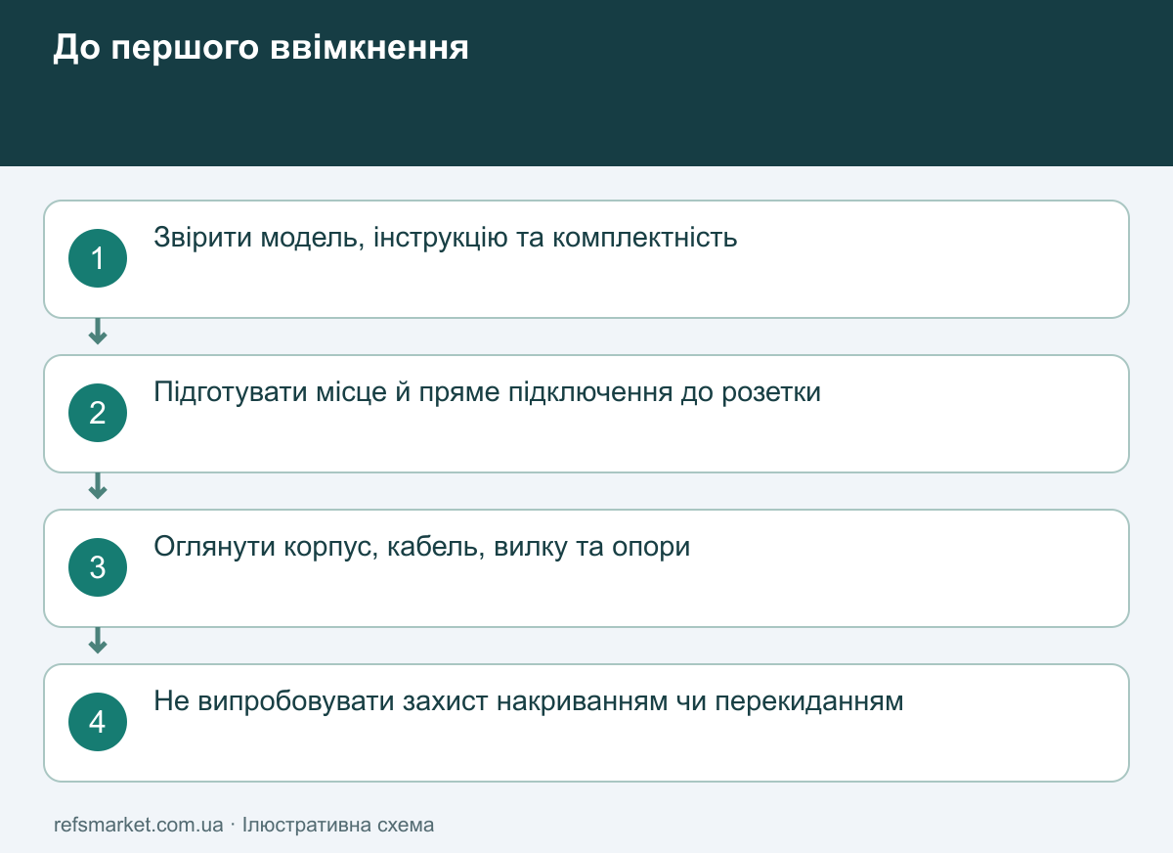Click the green circle badge numbered 1

[x=98, y=258]
